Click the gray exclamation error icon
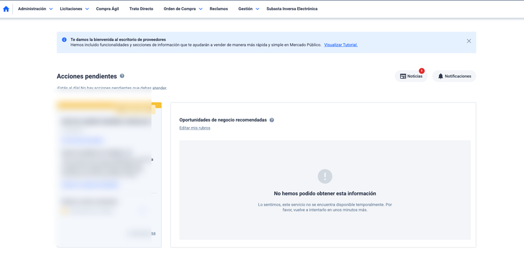This screenshot has width=524, height=256. [325, 176]
